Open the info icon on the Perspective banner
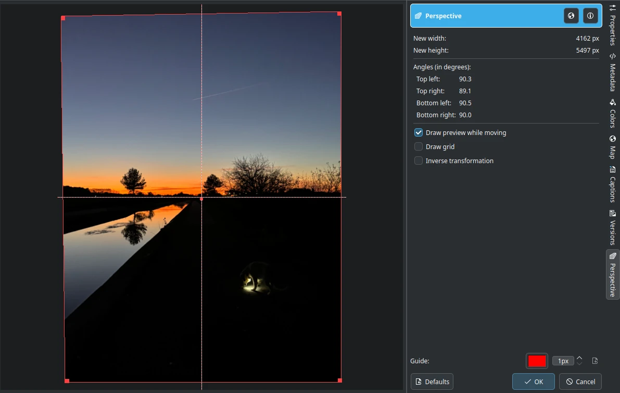 pos(590,16)
